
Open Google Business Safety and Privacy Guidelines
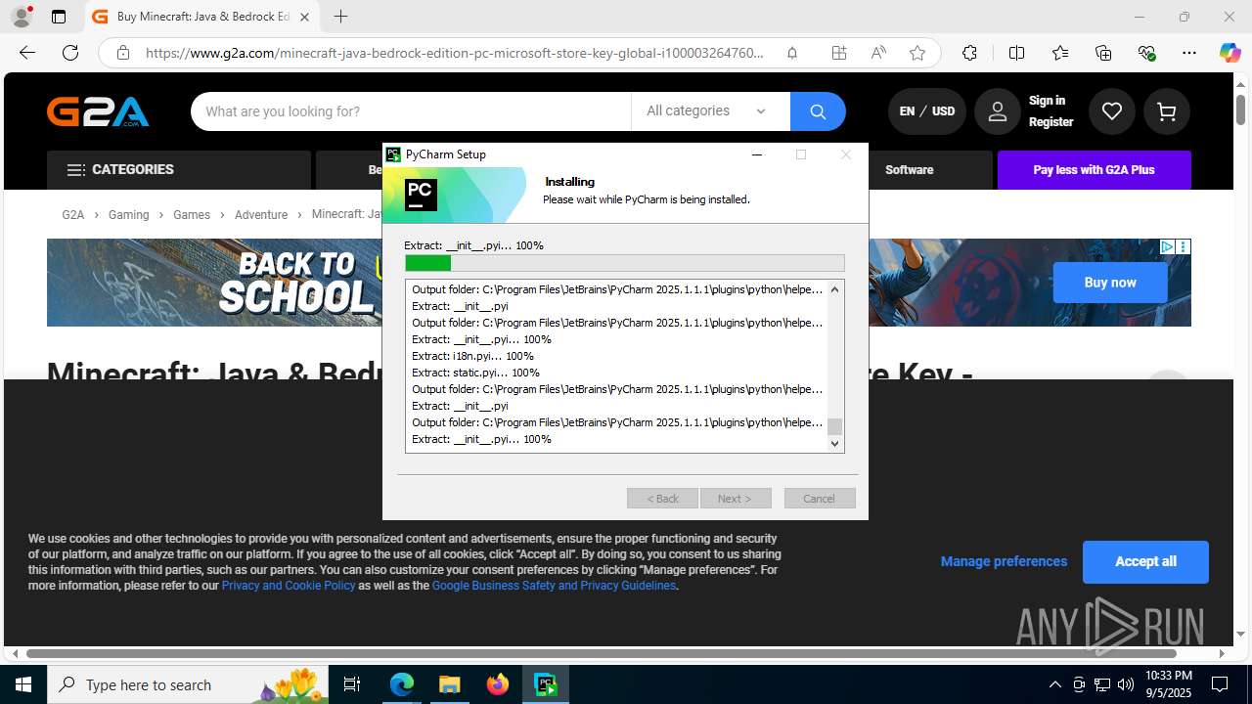pos(554,586)
